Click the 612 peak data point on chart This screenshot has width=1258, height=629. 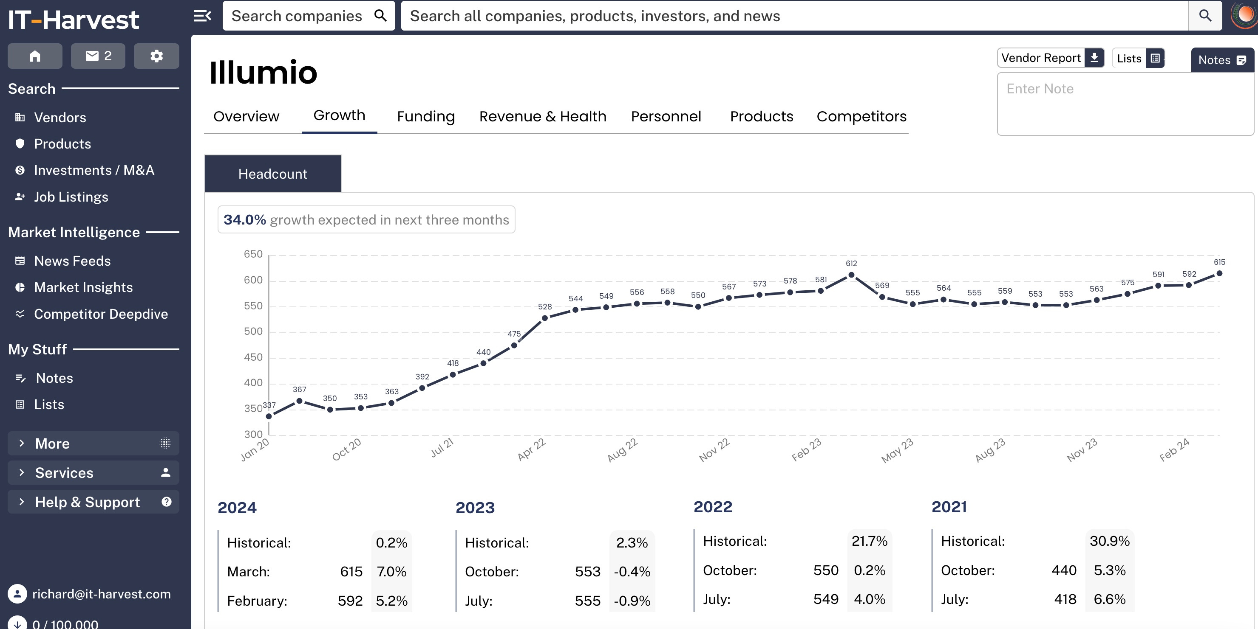point(851,275)
